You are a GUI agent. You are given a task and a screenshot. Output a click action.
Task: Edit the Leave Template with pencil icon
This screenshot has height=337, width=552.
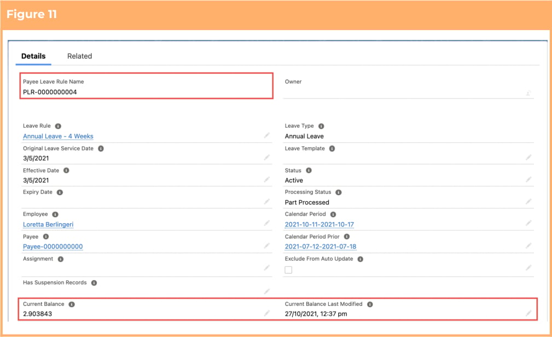(x=528, y=157)
